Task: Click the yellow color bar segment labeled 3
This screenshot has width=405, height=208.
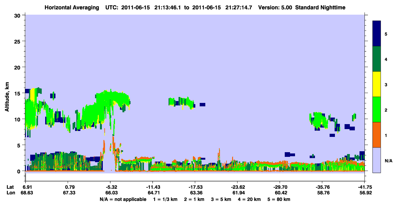Action: tap(377, 84)
